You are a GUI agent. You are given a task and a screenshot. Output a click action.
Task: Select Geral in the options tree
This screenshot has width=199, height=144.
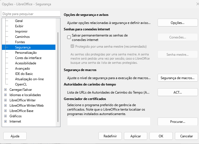point(19,21)
